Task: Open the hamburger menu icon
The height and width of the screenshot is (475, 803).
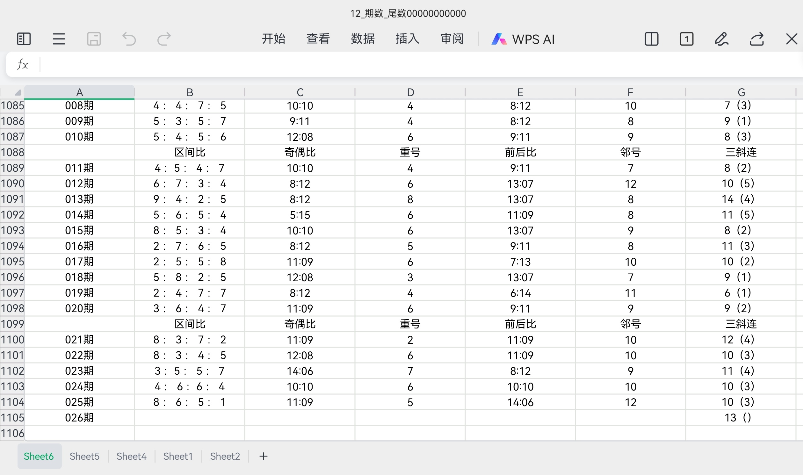Action: click(59, 39)
